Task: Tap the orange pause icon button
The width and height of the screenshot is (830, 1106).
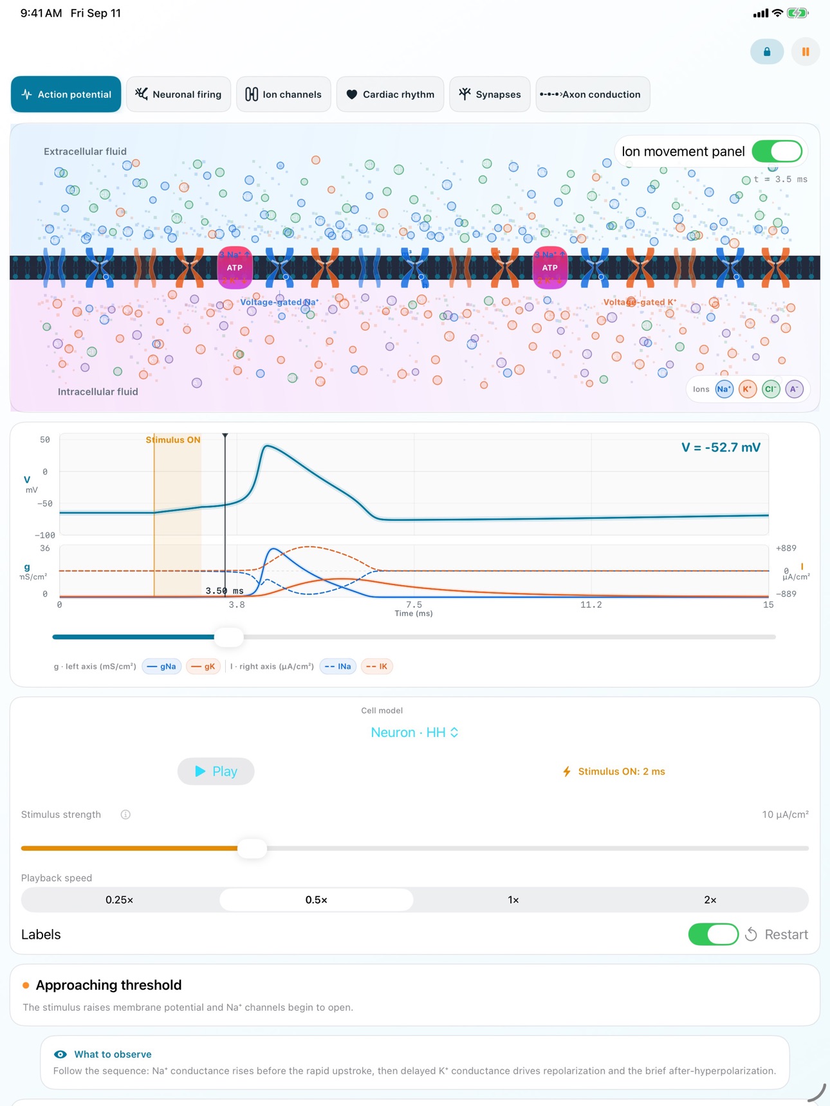Action: [x=806, y=52]
